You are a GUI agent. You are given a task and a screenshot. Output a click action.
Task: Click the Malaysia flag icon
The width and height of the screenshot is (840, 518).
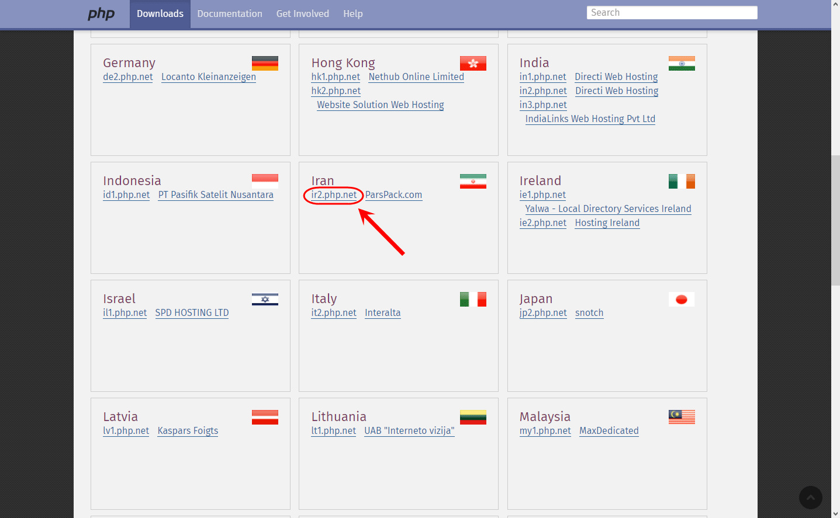point(682,417)
